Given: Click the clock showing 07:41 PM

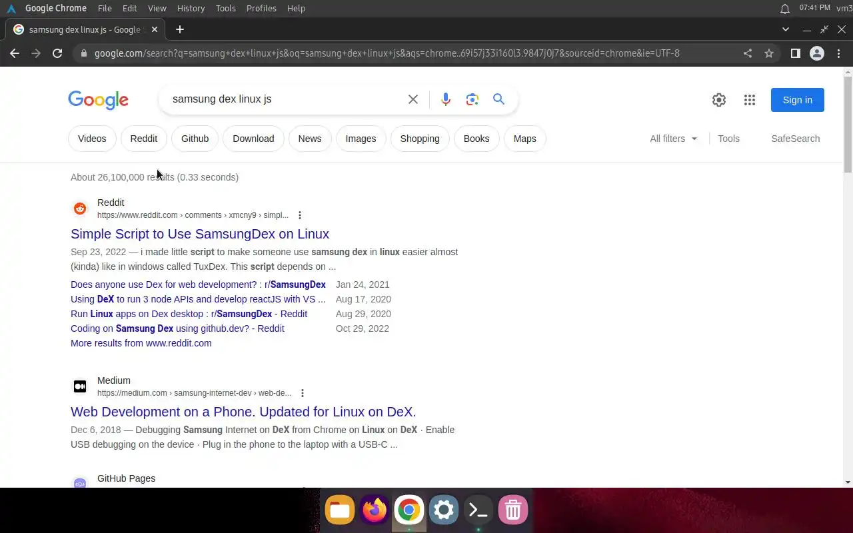Looking at the screenshot, I should 814,8.
